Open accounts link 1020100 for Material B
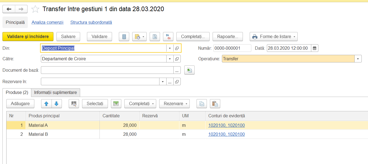This screenshot has width=368, height=164. click(x=227, y=134)
